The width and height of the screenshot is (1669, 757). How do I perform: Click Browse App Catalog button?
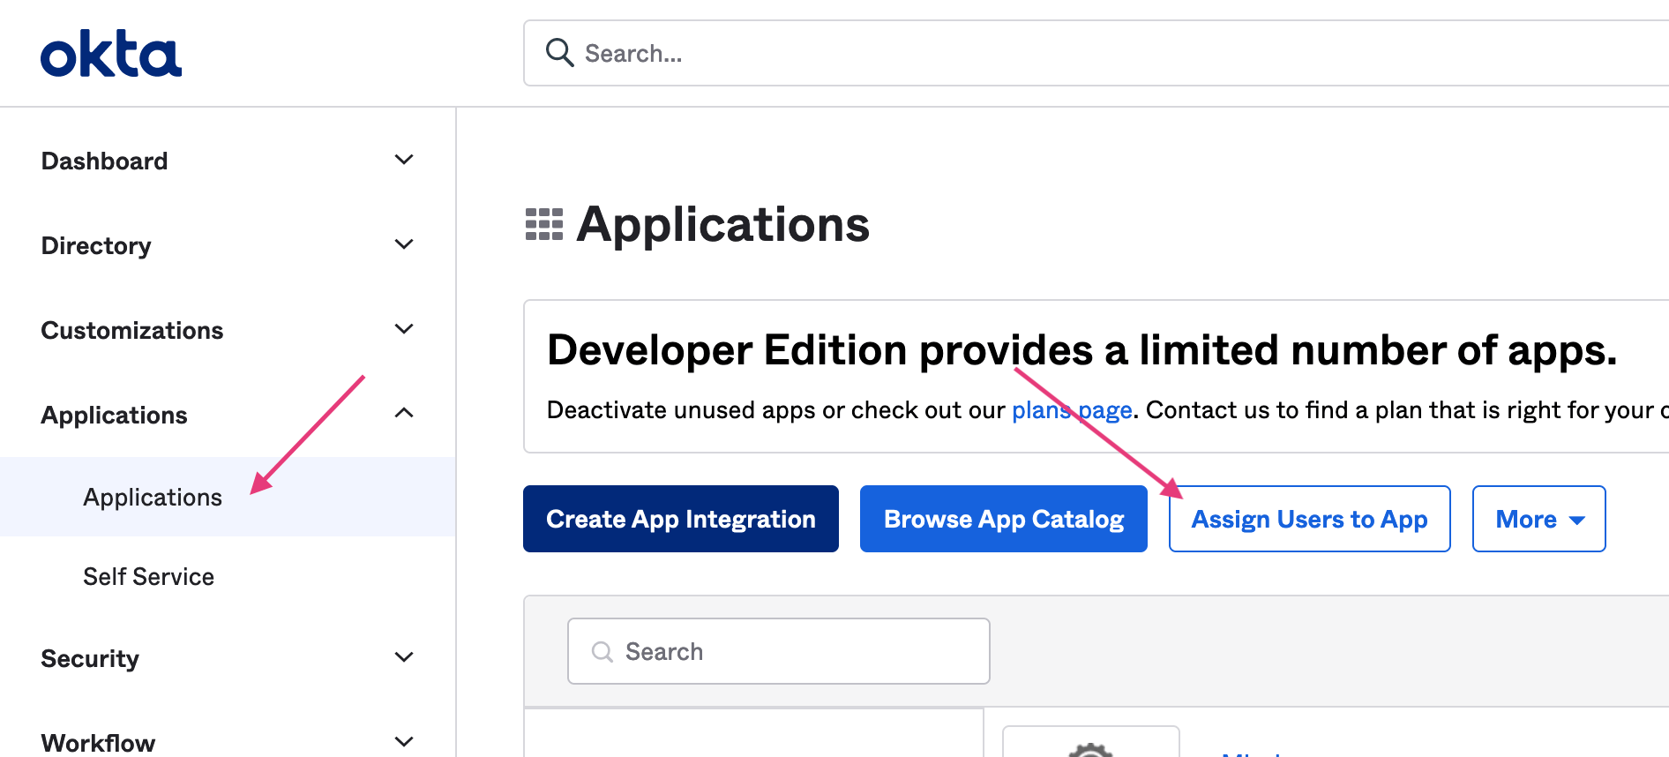pos(1003,519)
